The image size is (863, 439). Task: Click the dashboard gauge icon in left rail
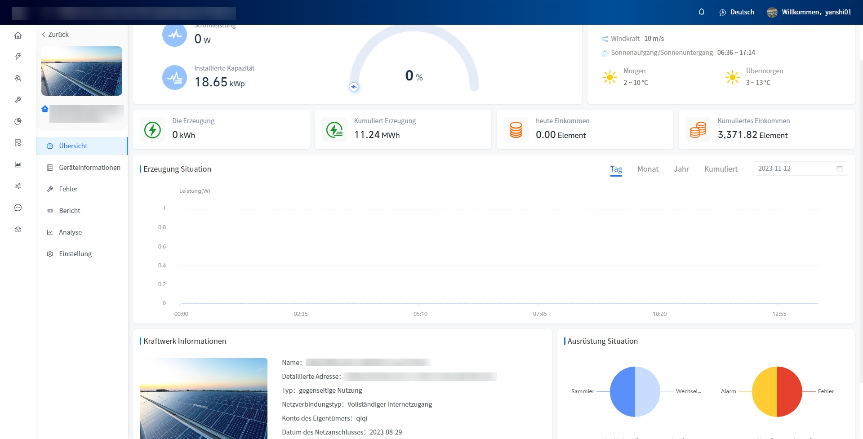[18, 229]
